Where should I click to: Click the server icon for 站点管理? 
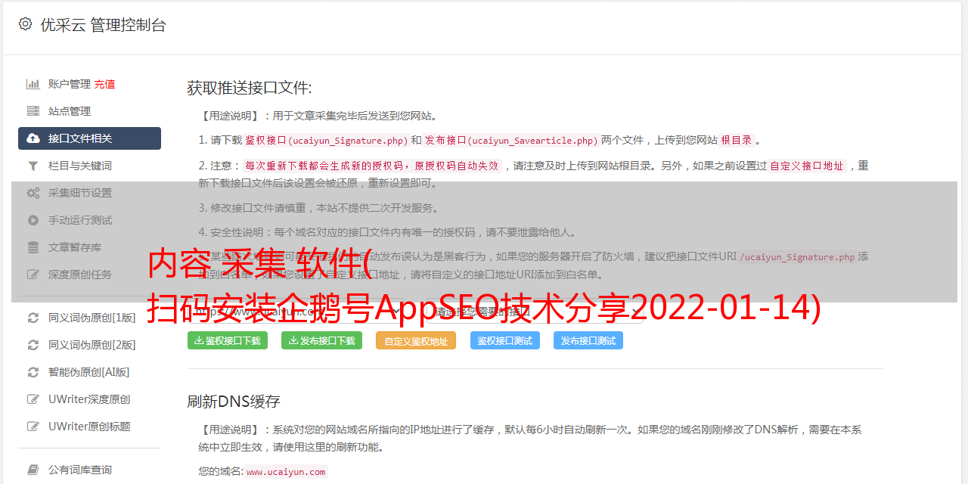point(33,111)
